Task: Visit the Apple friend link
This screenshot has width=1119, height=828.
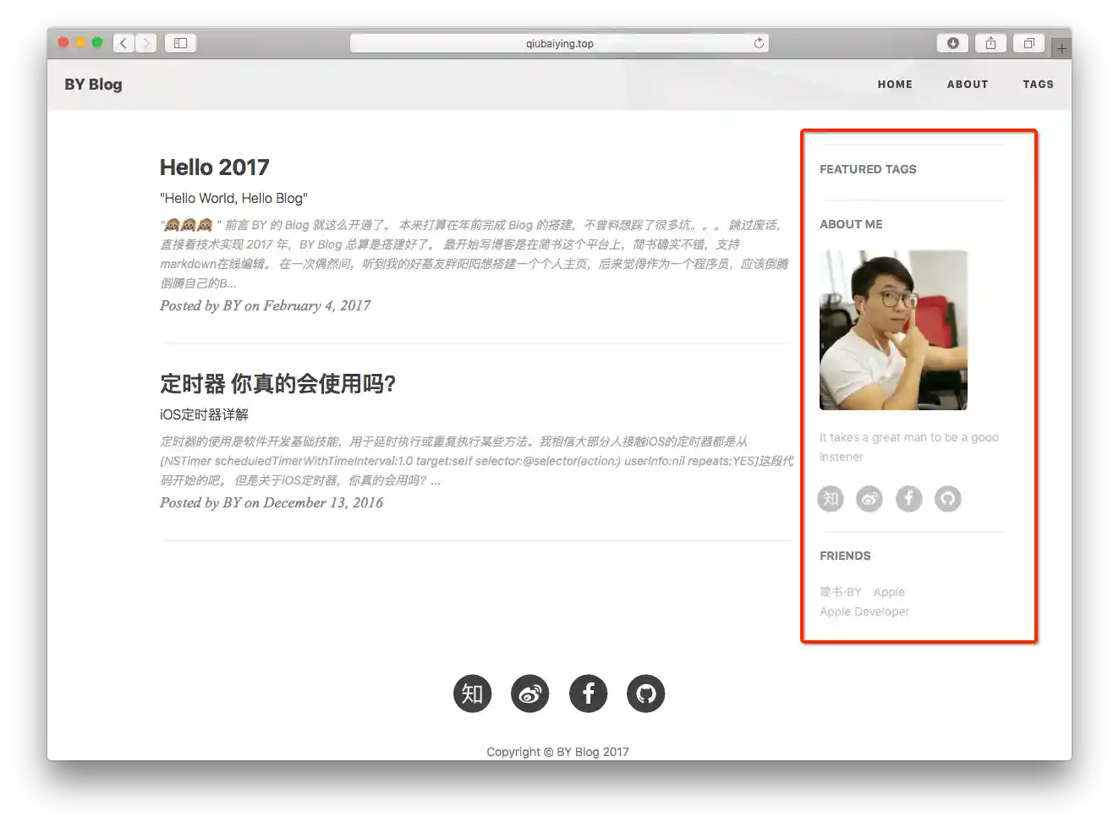Action: click(x=889, y=592)
